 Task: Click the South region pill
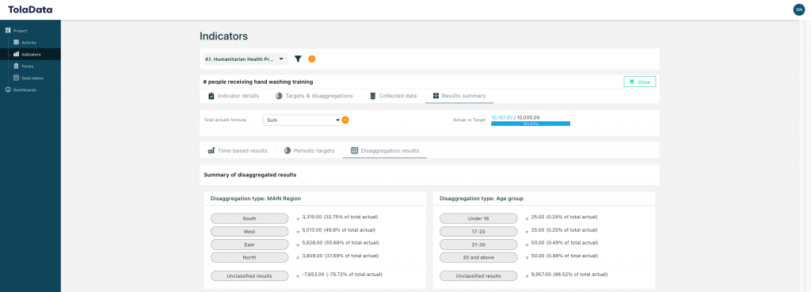click(x=249, y=218)
